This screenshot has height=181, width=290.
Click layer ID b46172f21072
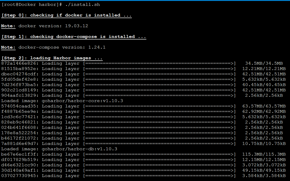tap(19, 138)
